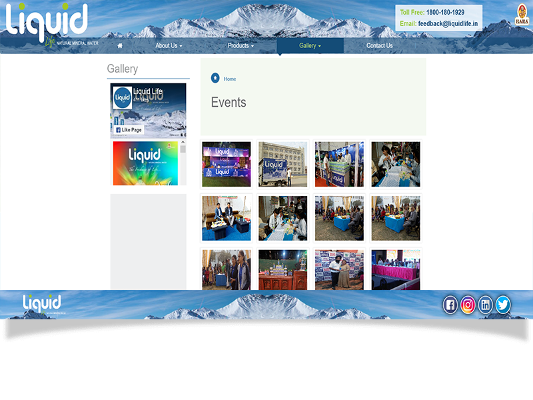
Task: Open the Twitter social icon in the footer
Action: 503,305
